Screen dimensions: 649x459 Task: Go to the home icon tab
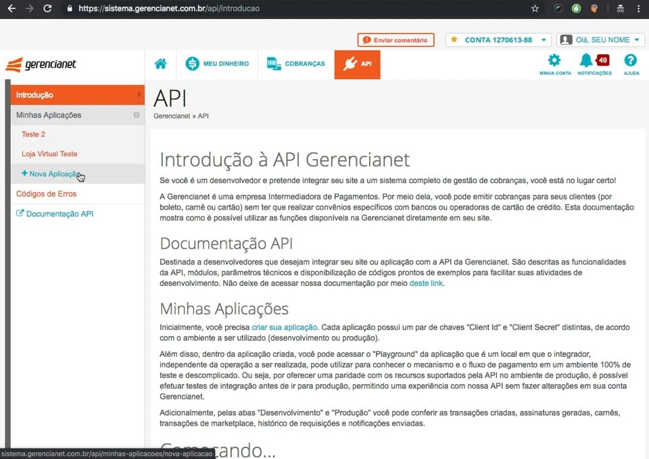(x=161, y=64)
